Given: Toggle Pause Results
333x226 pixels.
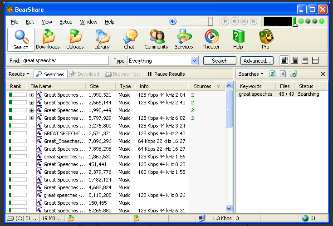Looking at the screenshot, I should 166,74.
